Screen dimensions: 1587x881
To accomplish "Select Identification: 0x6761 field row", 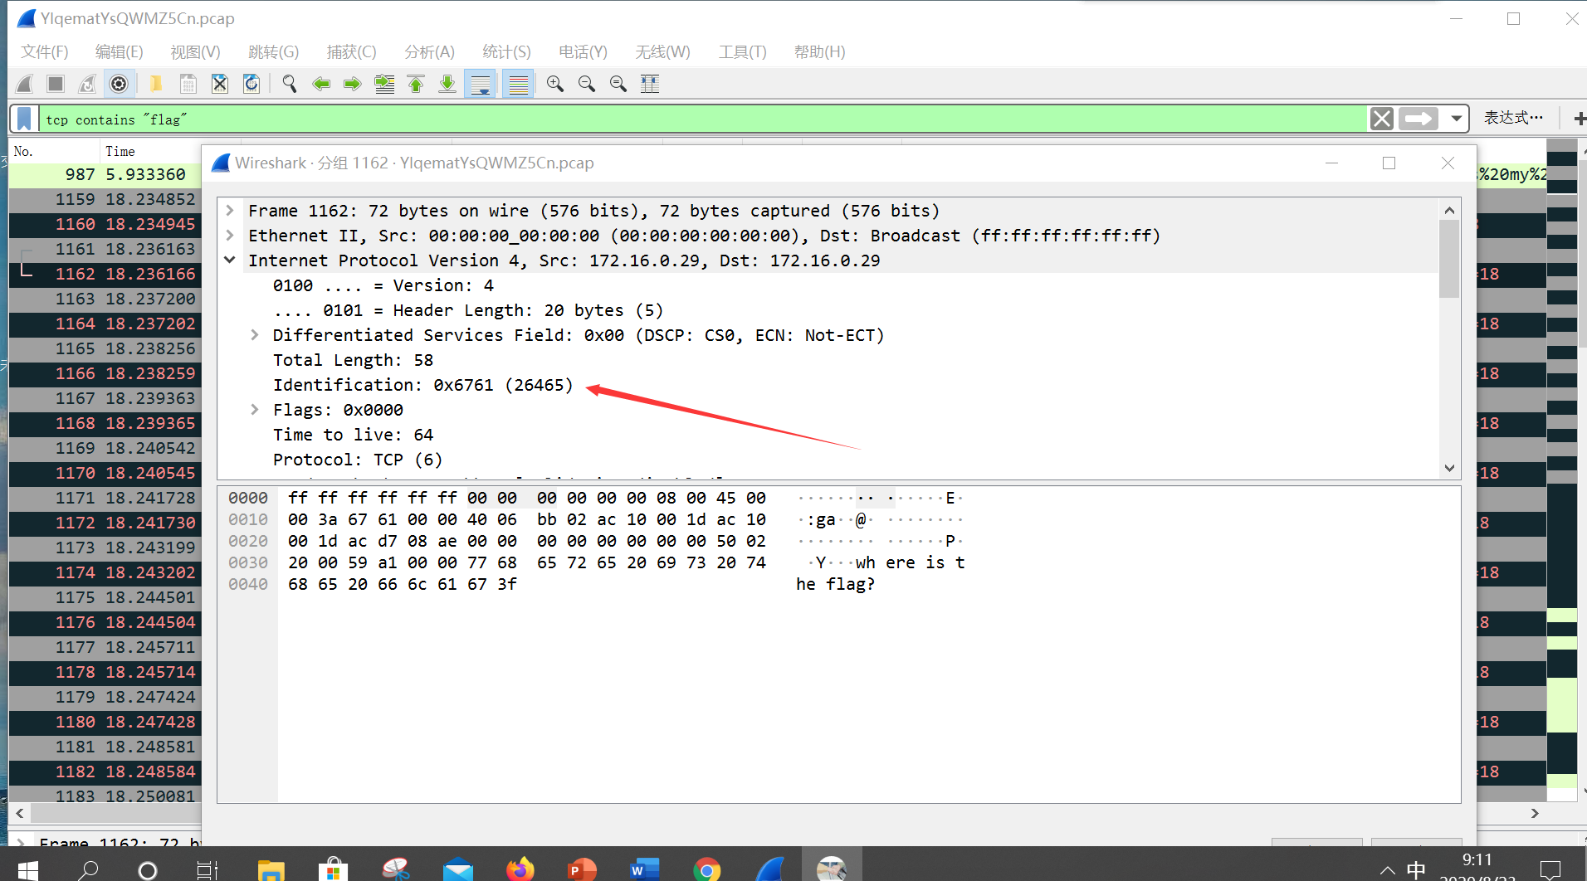I will click(828, 385).
